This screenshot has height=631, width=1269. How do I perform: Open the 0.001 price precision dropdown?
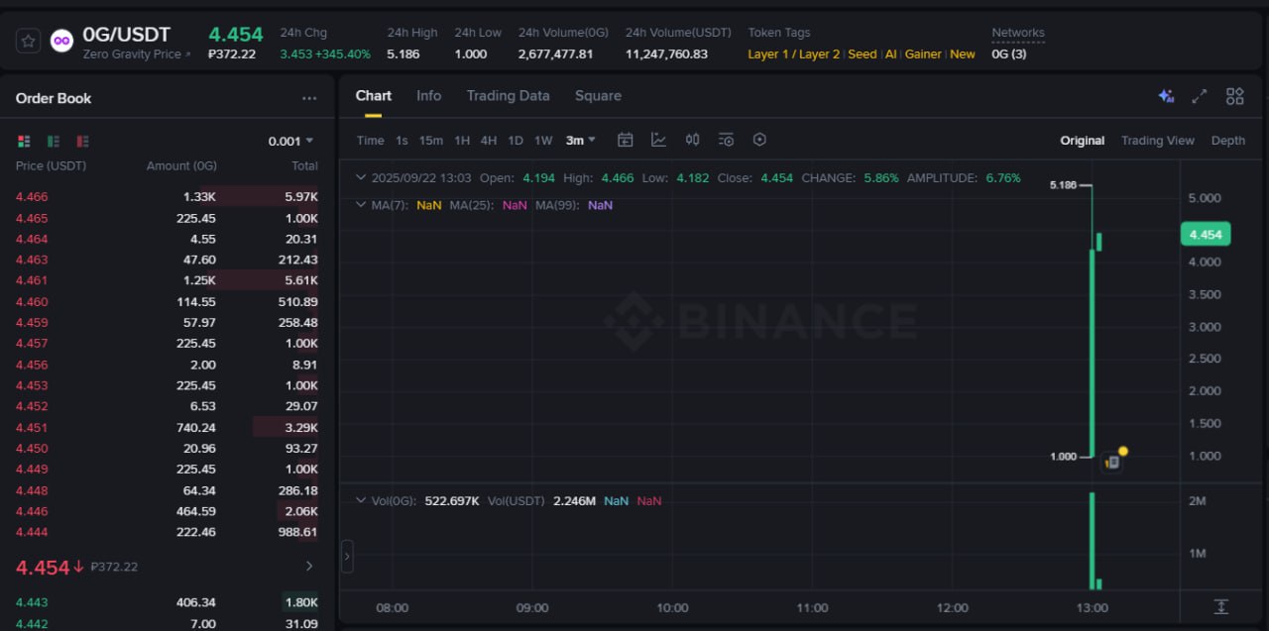pyautogui.click(x=290, y=141)
